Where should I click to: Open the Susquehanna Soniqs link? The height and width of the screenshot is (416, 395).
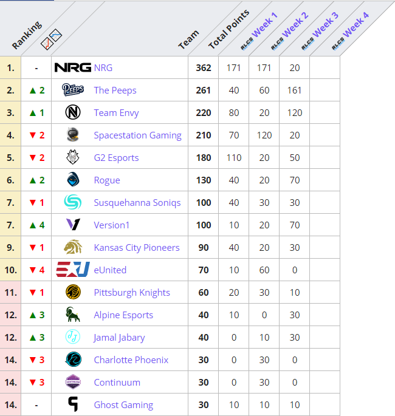point(137,203)
